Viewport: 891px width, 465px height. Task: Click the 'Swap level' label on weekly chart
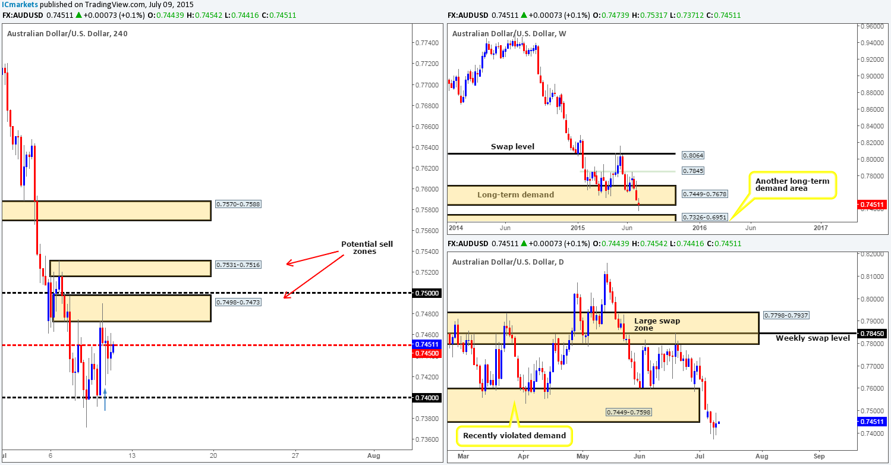(512, 146)
